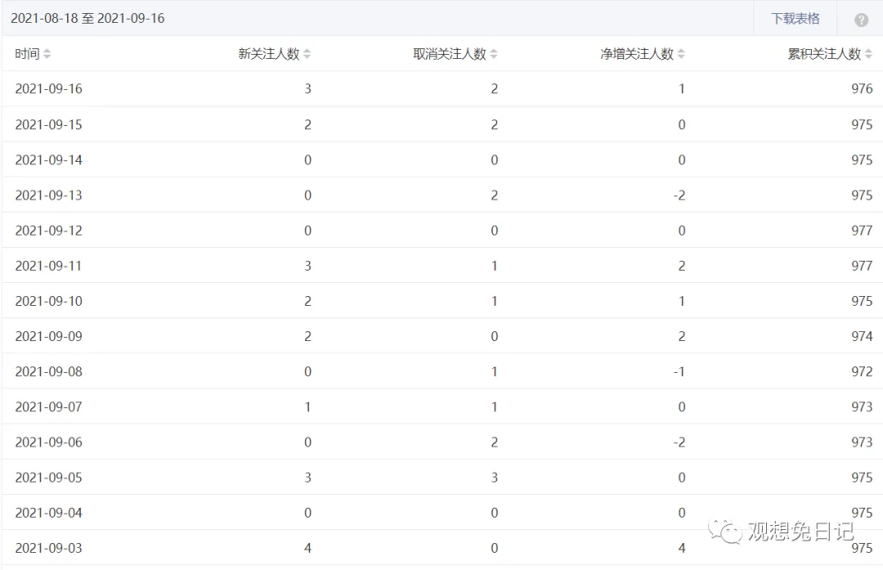This screenshot has width=883, height=570.
Task: Sort by 累积关注人数 column arrows
Action: click(868, 54)
